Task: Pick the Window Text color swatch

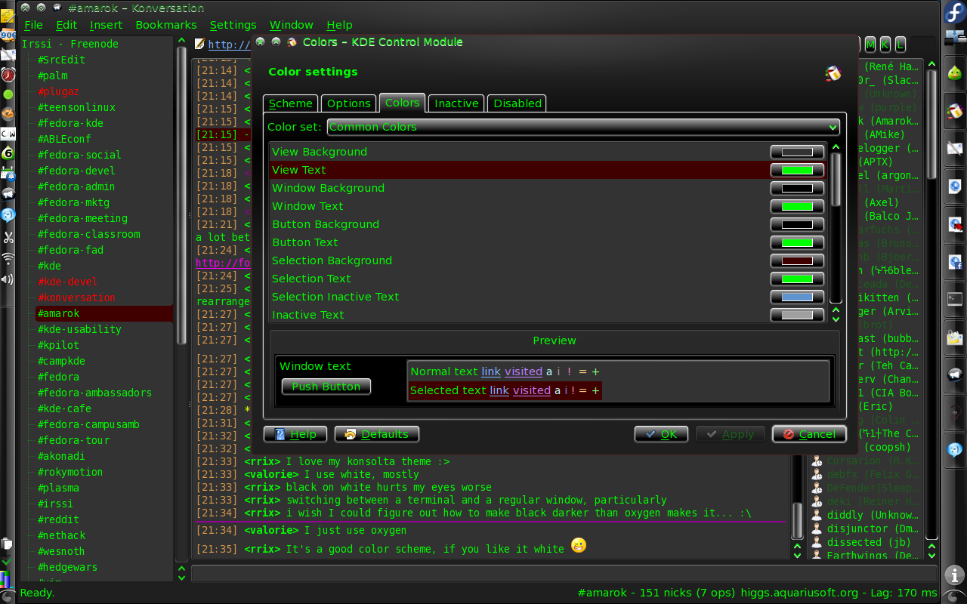Action: pyautogui.click(x=797, y=206)
